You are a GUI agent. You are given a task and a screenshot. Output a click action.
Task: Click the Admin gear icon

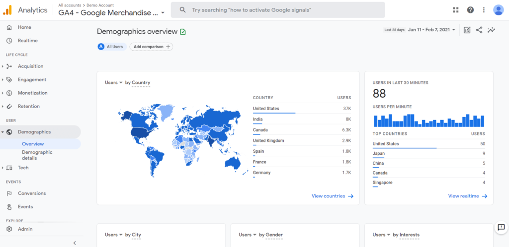[9, 229]
